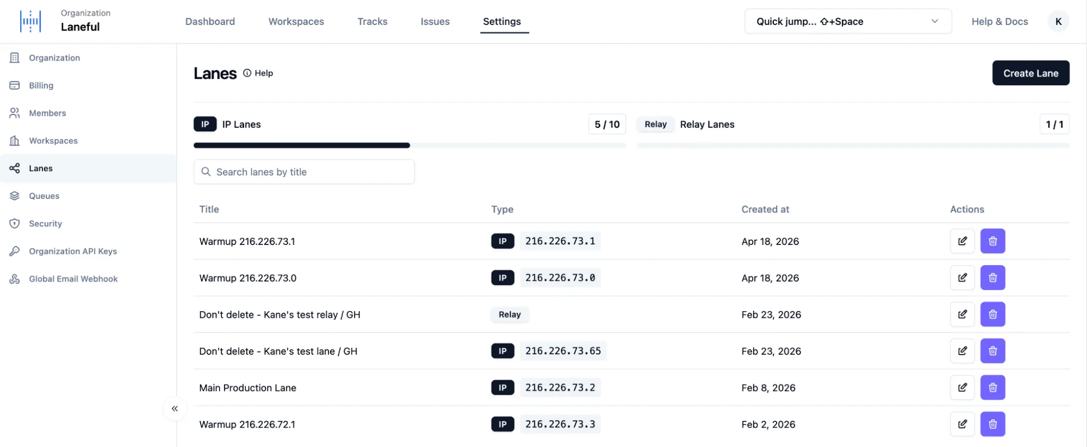Screen dimensions: 1087x447
Task: Edit the Main Production Lane
Action: 962,388
